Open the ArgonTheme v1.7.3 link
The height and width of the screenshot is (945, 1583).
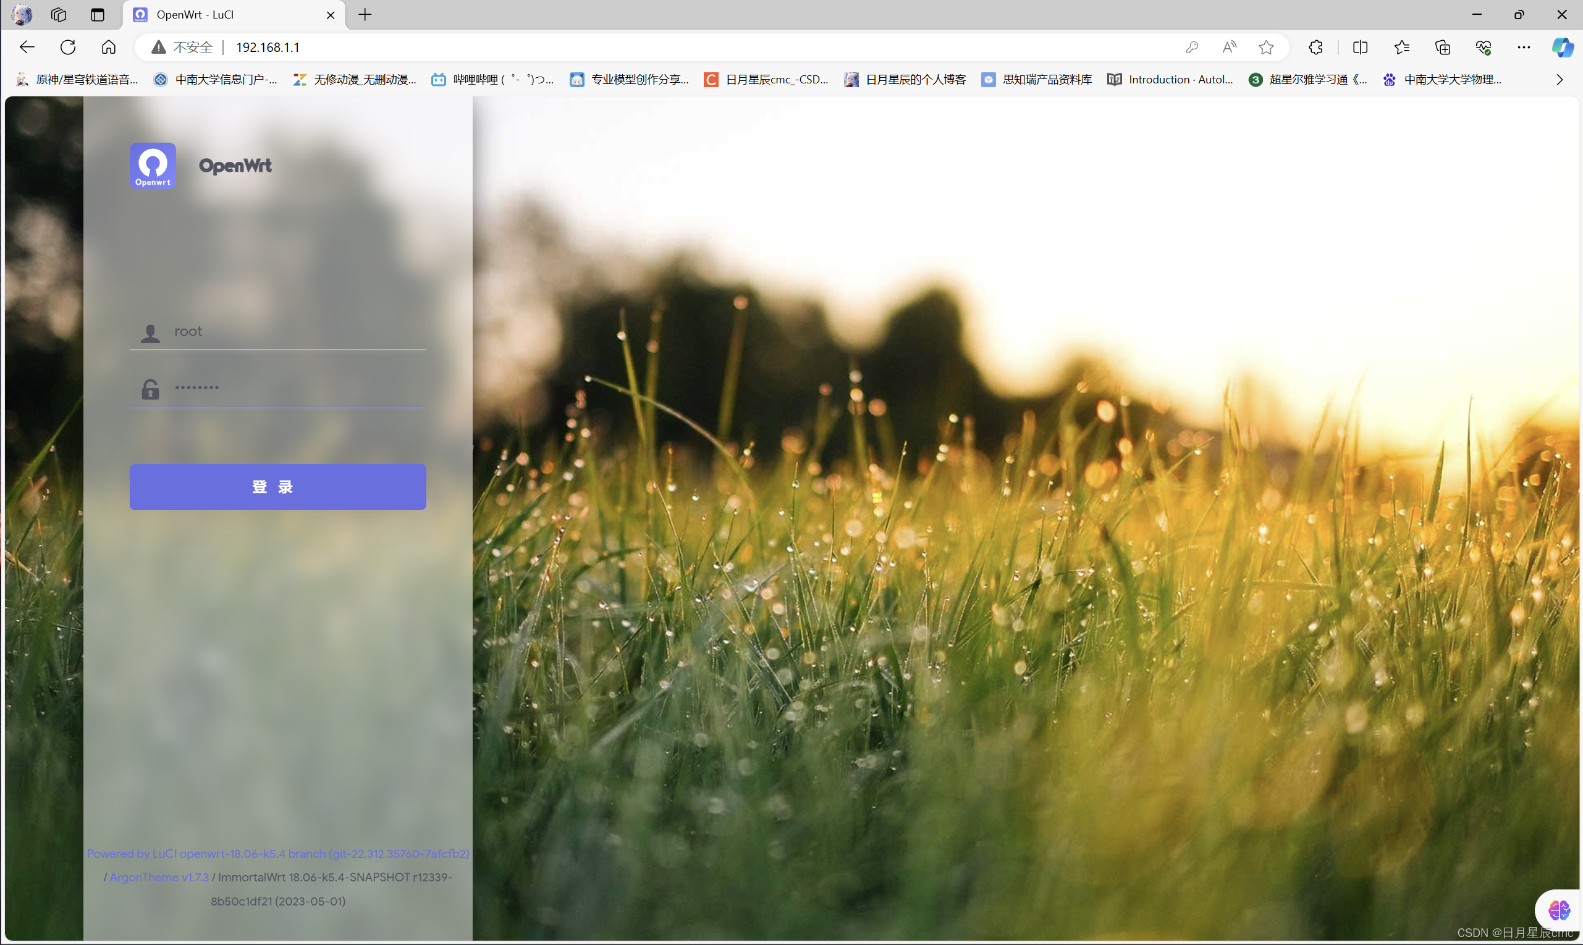[x=159, y=877]
